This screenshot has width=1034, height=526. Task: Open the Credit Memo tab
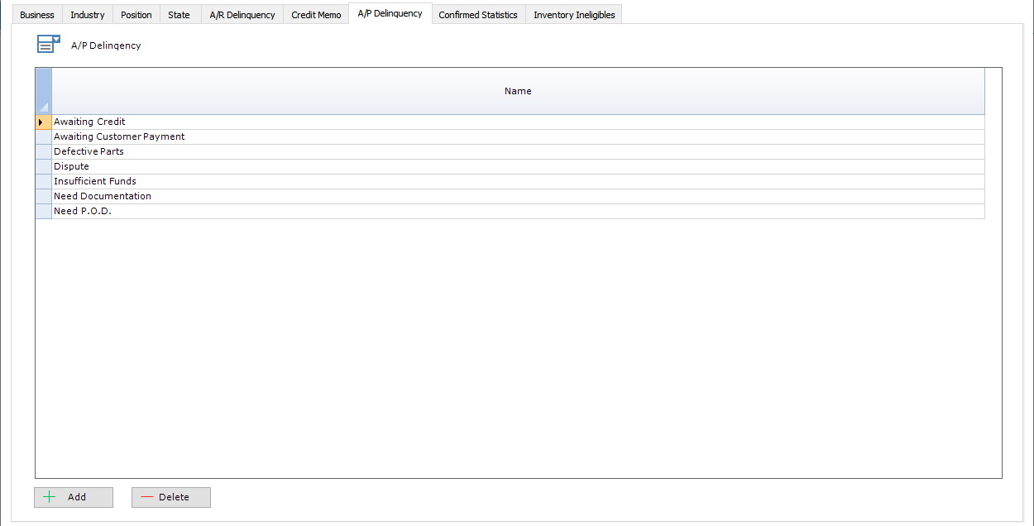pyautogui.click(x=315, y=14)
